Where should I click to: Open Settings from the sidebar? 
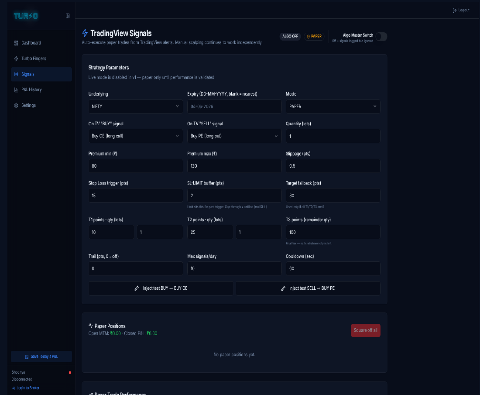coord(41,105)
